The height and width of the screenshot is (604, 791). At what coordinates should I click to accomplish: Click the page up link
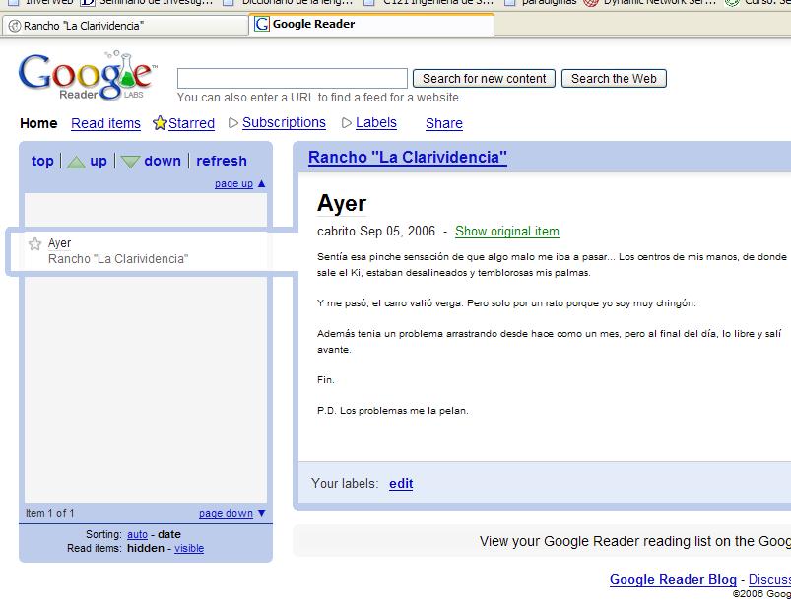click(233, 183)
